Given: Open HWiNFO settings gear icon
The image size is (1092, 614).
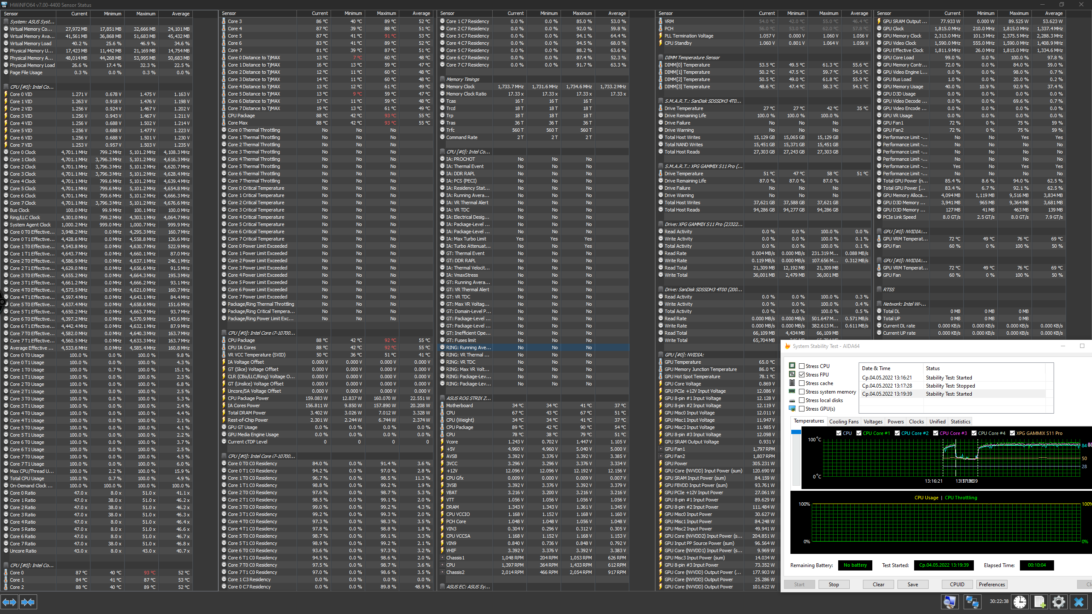Looking at the screenshot, I should (x=1059, y=602).
